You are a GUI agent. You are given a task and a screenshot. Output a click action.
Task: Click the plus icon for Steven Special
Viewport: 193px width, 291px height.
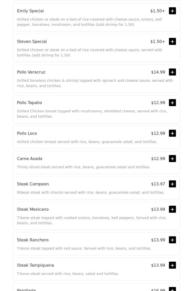[x=172, y=41]
